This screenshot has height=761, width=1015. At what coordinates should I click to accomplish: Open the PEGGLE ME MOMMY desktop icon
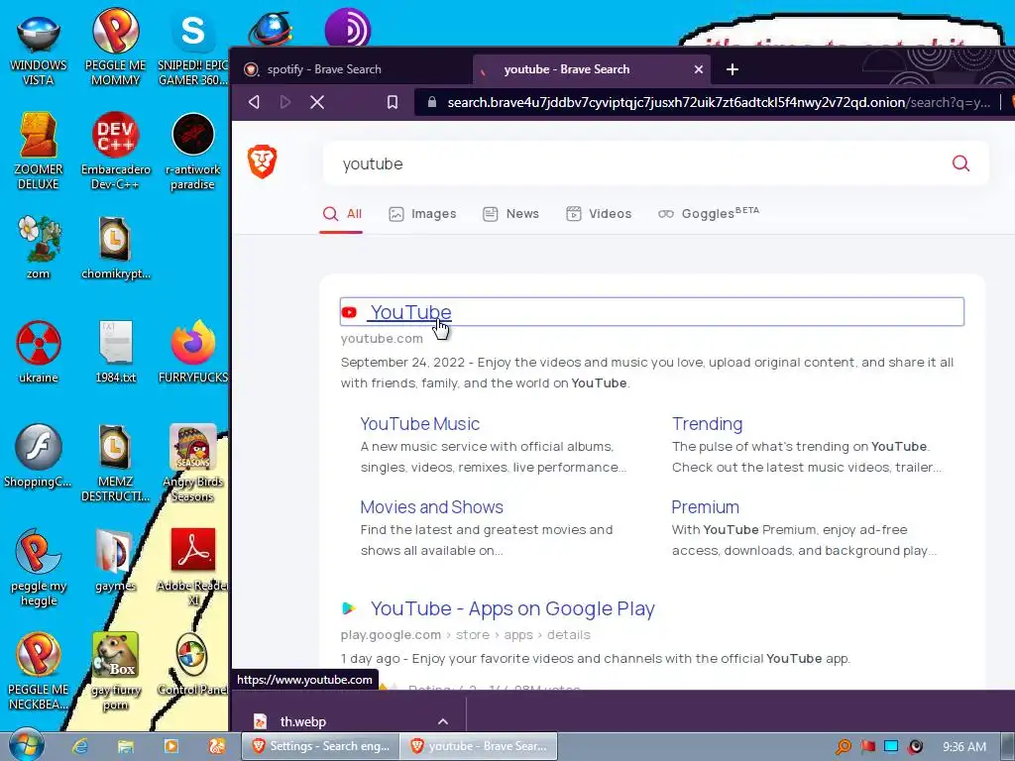point(115,49)
